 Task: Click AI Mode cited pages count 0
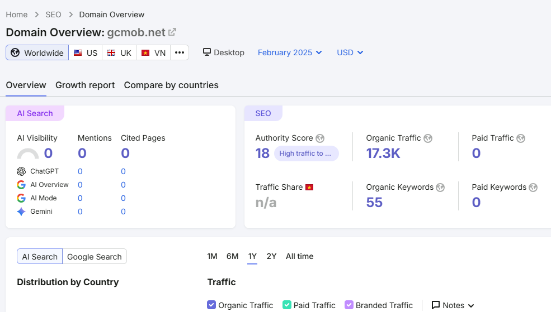(x=123, y=198)
